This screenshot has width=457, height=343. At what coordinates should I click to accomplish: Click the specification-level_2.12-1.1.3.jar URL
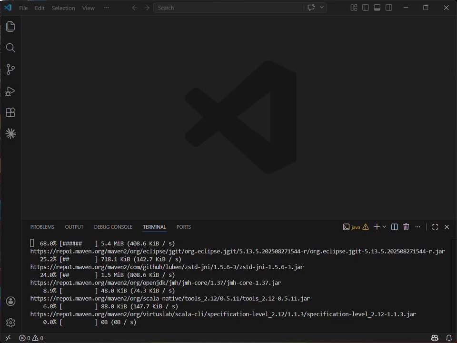(x=223, y=314)
